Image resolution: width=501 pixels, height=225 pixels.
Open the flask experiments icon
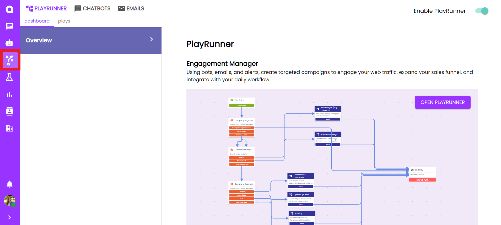[x=10, y=77]
